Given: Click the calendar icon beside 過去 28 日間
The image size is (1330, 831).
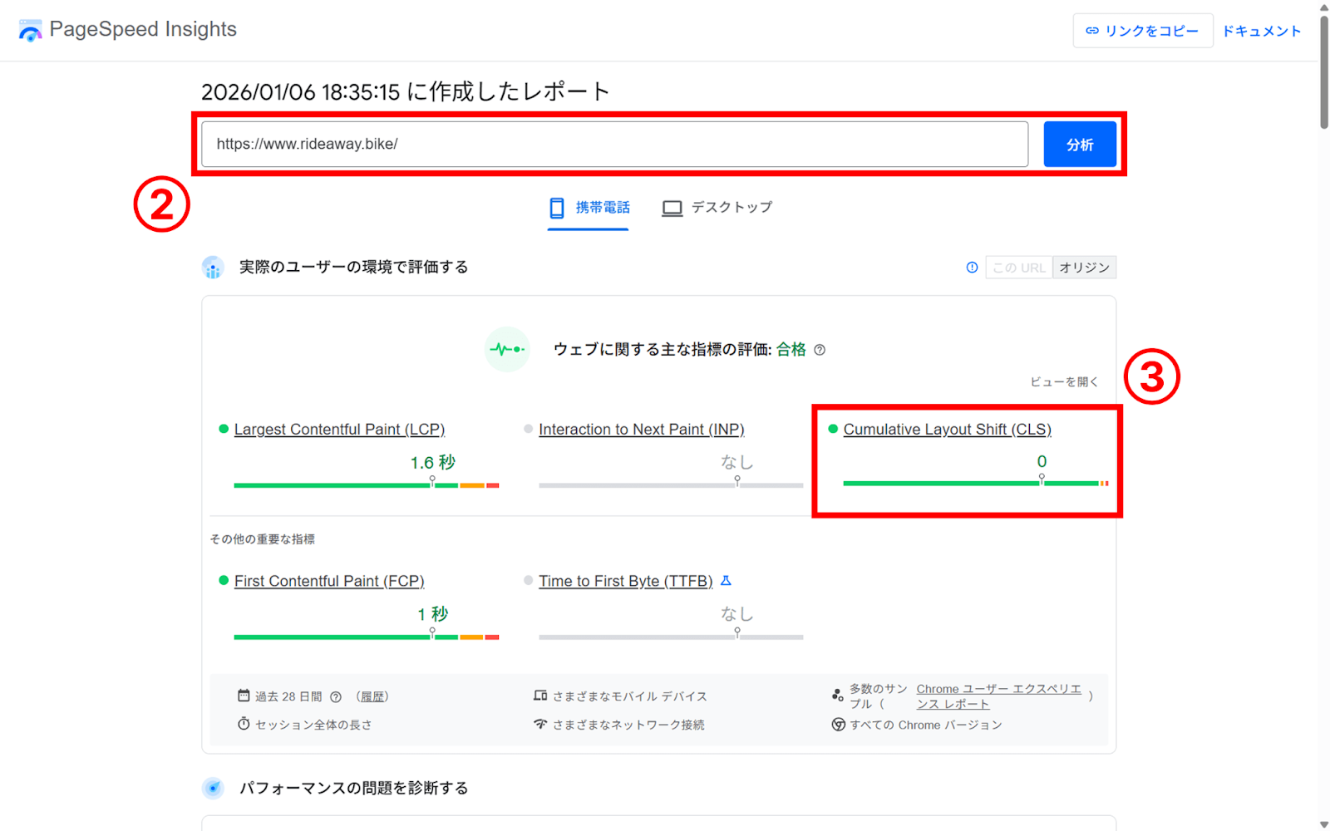Looking at the screenshot, I should [244, 696].
